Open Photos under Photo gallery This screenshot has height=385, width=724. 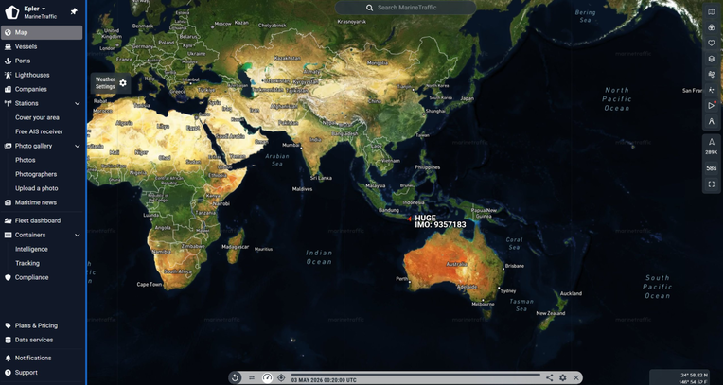click(x=25, y=160)
